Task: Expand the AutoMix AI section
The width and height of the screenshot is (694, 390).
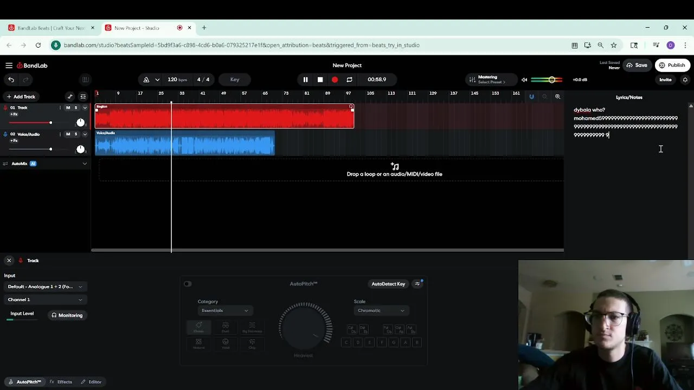Action: (85, 164)
